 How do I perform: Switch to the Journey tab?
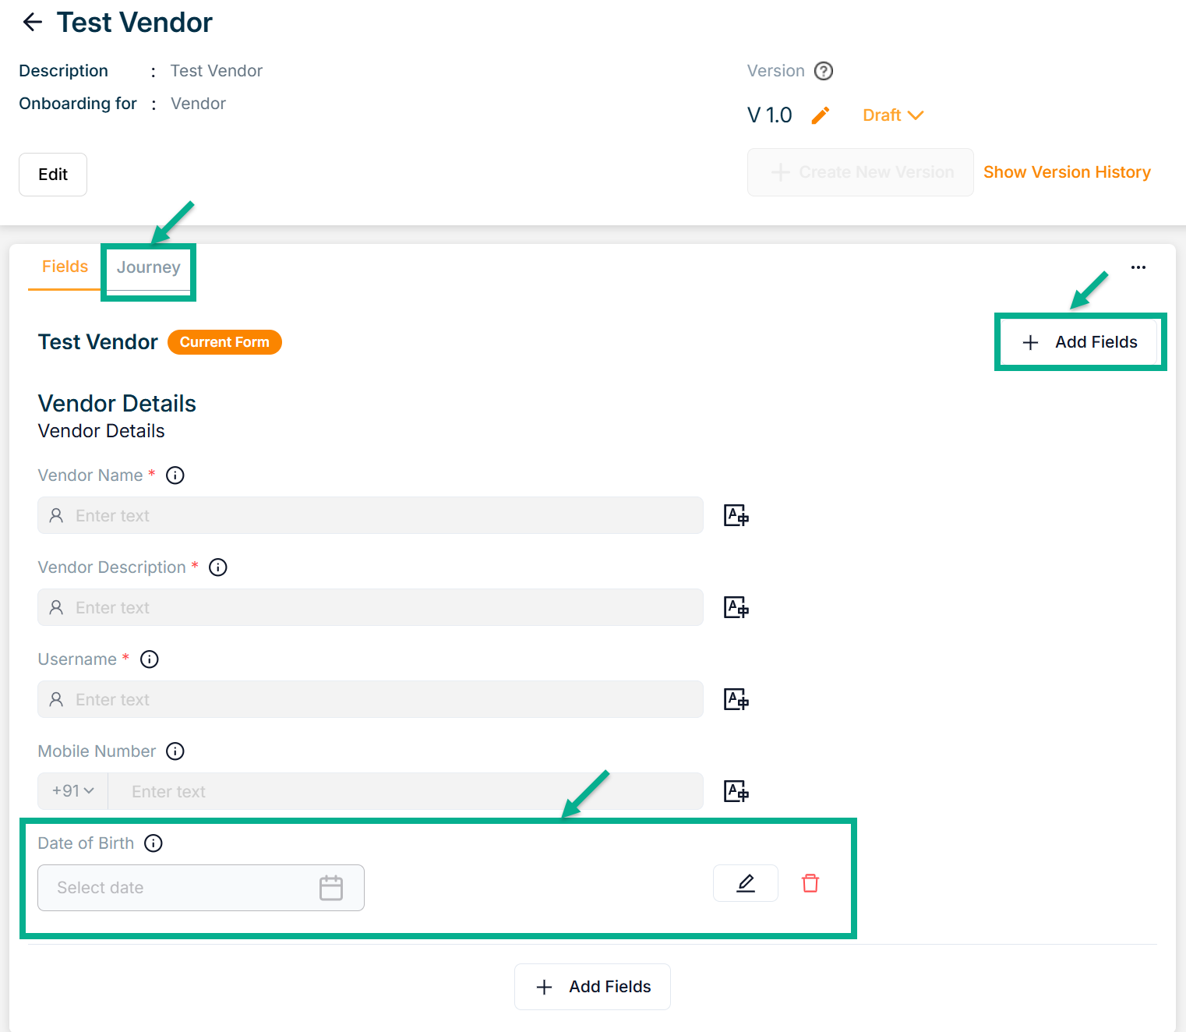coord(148,267)
